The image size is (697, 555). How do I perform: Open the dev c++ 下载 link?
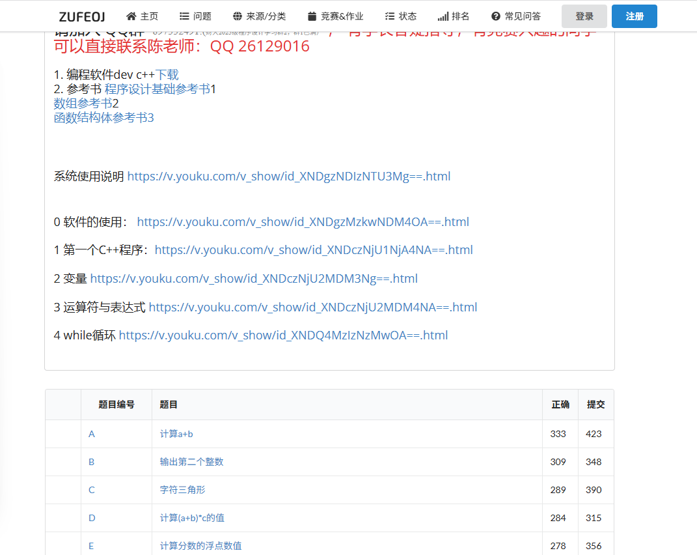(x=167, y=75)
